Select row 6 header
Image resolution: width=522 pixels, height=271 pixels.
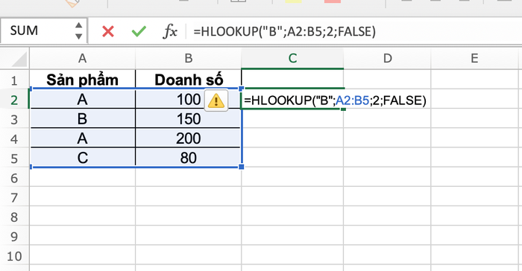pyautogui.click(x=14, y=178)
